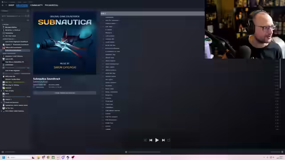Viewport: 285px width, 160px height.
Task: Switch library home to grid view icon
Action: click(x=28, y=11)
